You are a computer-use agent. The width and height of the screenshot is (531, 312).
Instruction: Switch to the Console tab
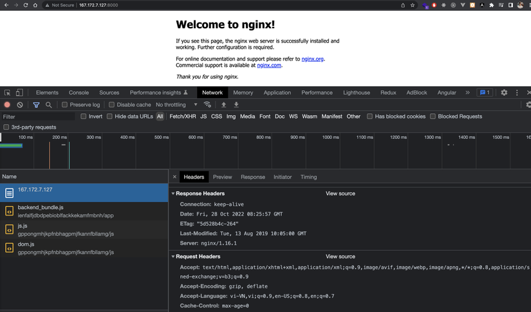(79, 93)
